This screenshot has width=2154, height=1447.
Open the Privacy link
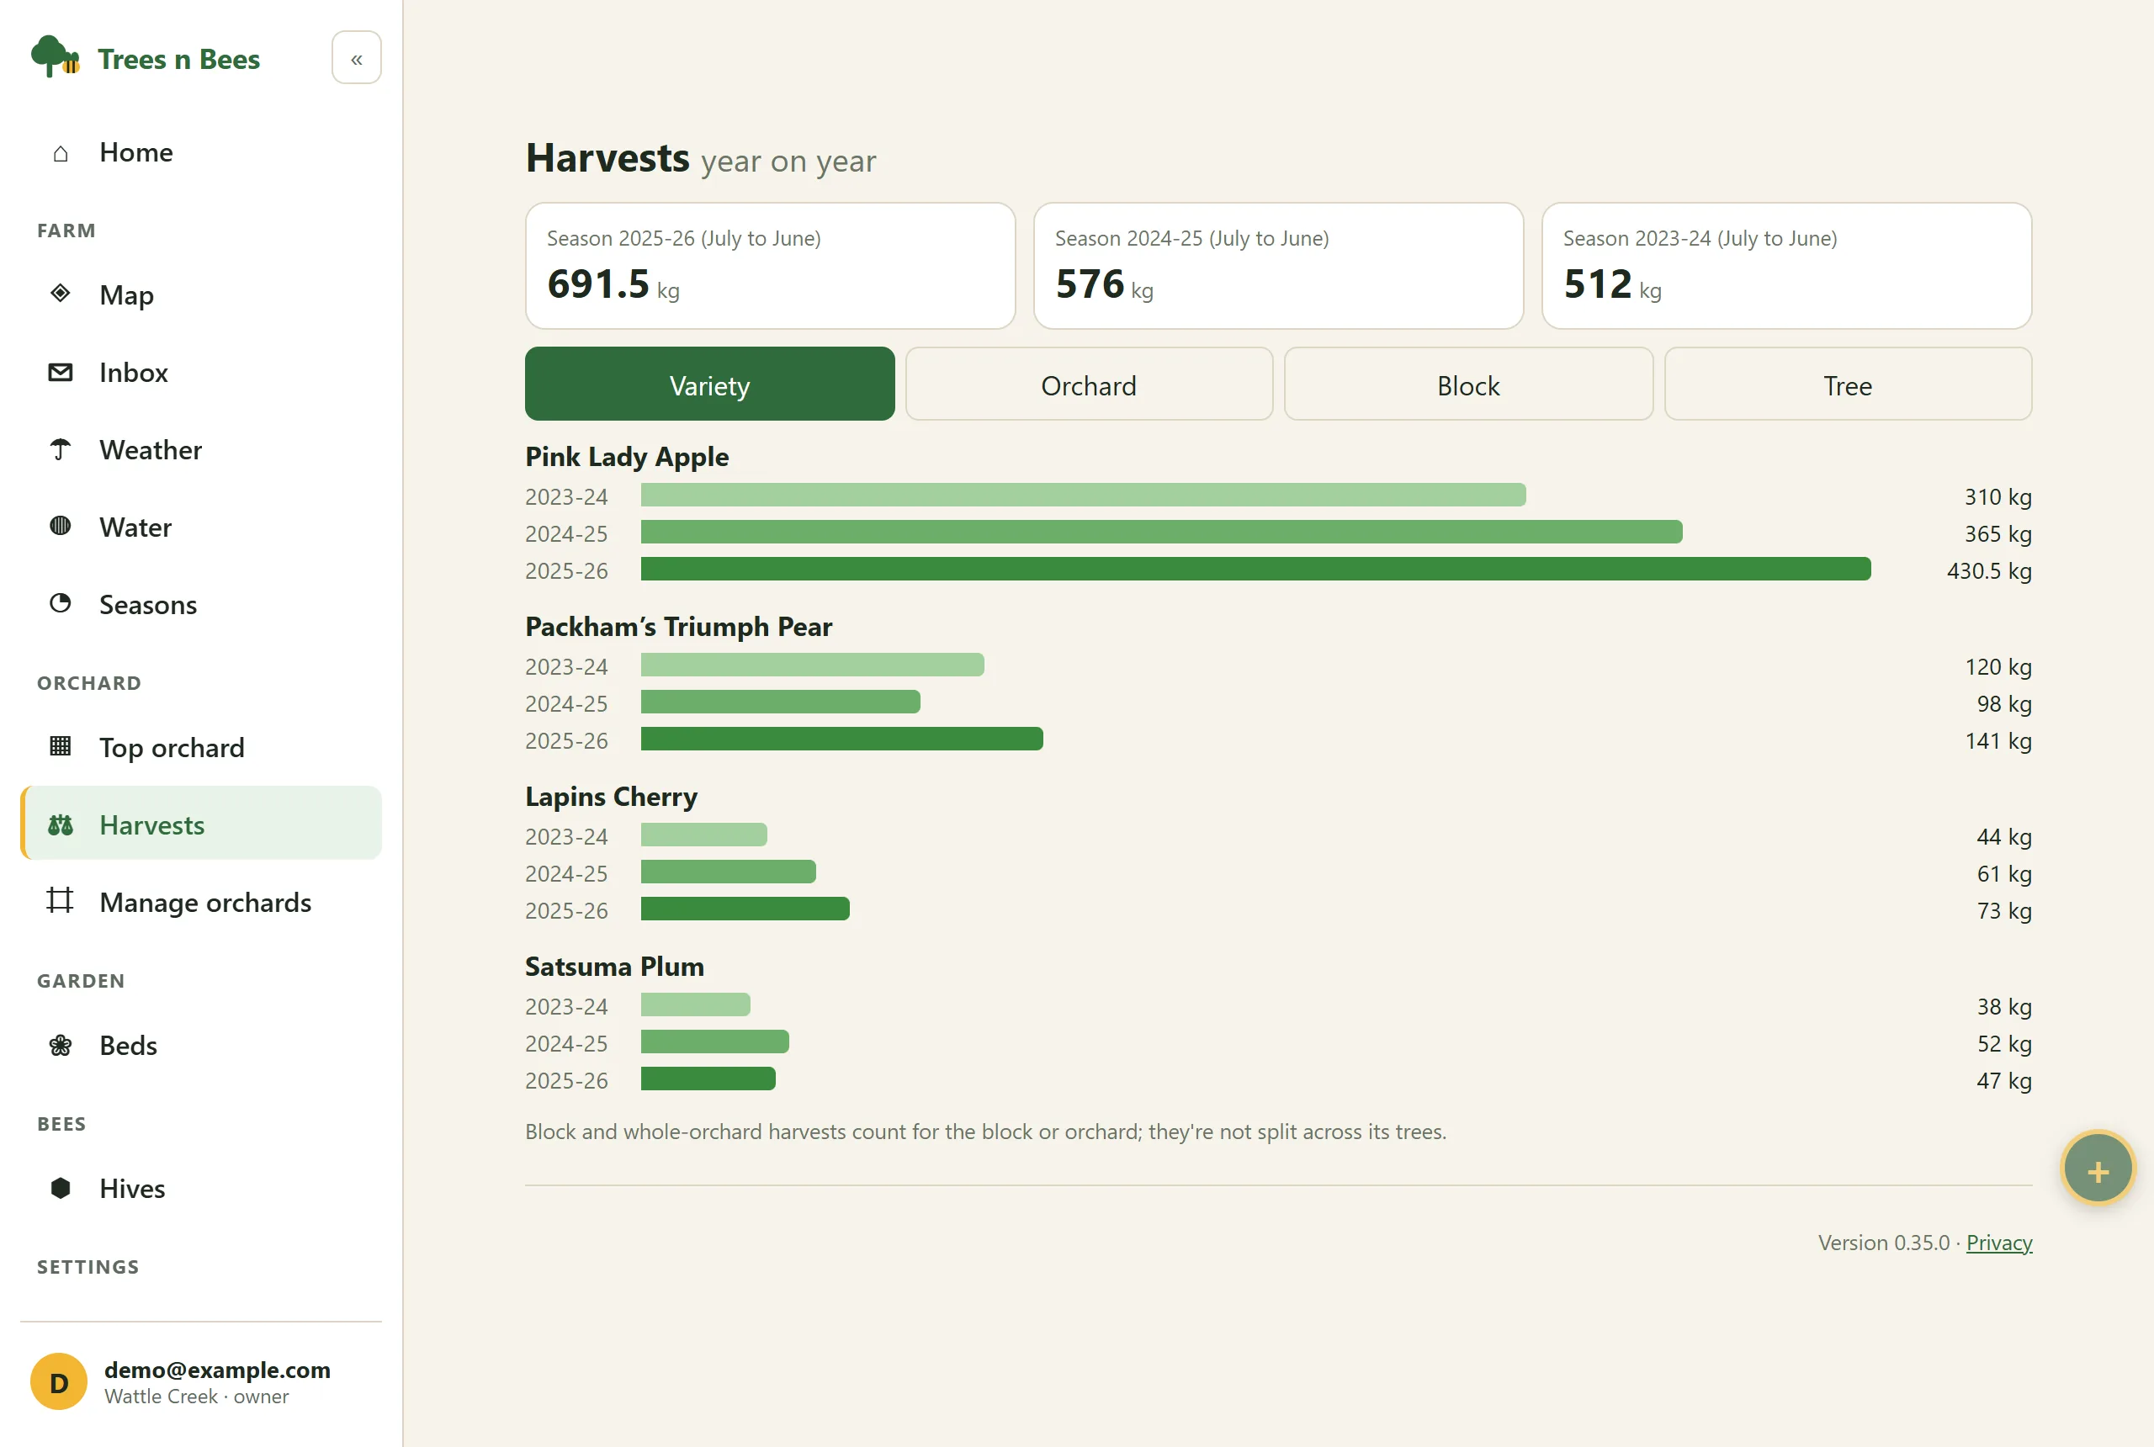click(x=1999, y=1243)
